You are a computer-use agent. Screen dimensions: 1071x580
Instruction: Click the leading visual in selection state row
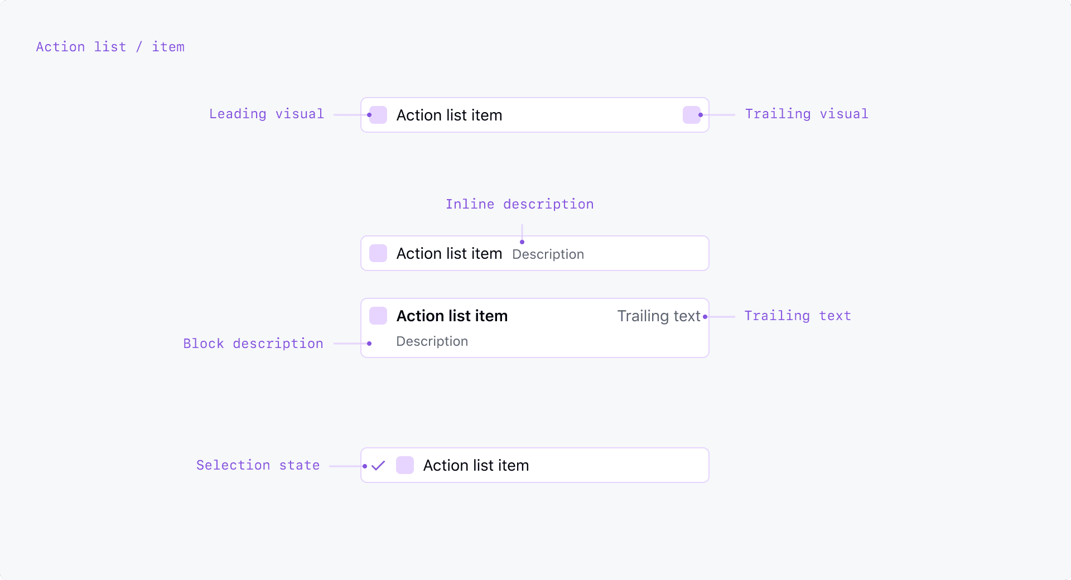(404, 465)
